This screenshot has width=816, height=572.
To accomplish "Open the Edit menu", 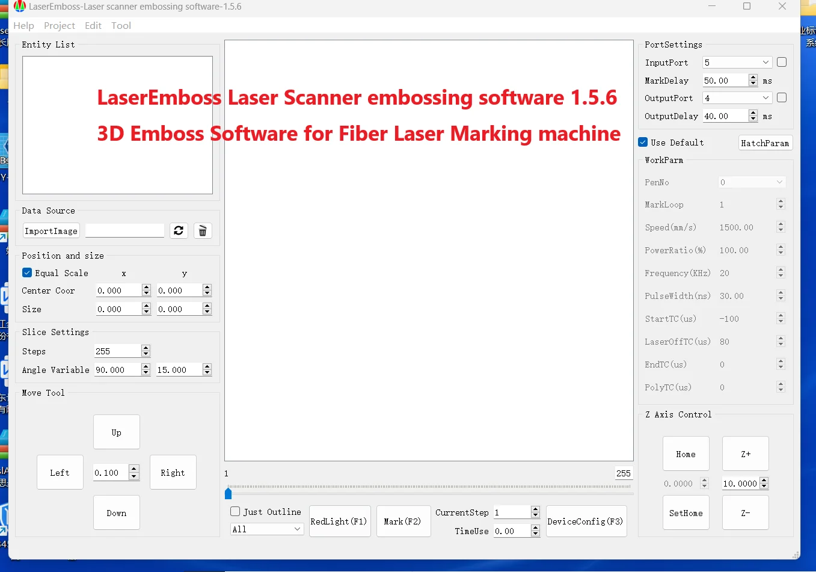I will click(x=93, y=25).
